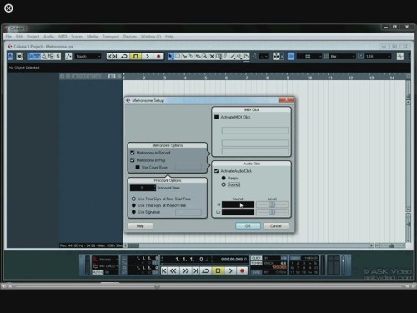Select the Beeps radio option

pos(224,178)
